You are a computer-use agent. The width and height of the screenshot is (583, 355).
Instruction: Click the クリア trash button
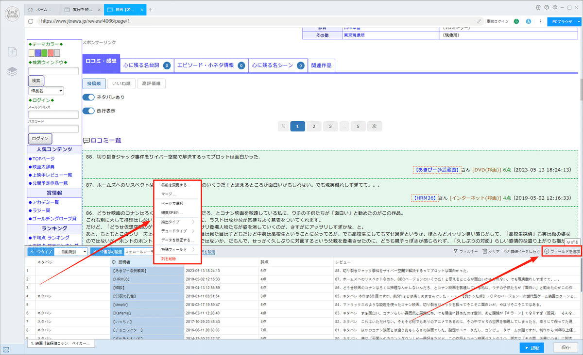pyautogui.click(x=491, y=252)
